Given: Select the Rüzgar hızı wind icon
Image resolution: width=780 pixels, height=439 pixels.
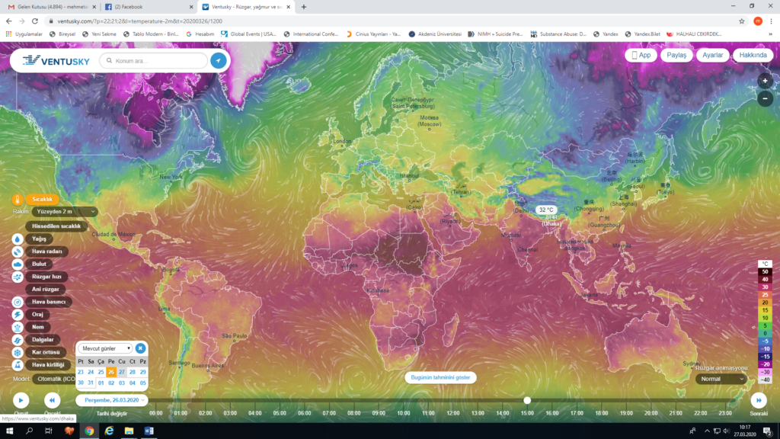Looking at the screenshot, I should click(x=18, y=277).
